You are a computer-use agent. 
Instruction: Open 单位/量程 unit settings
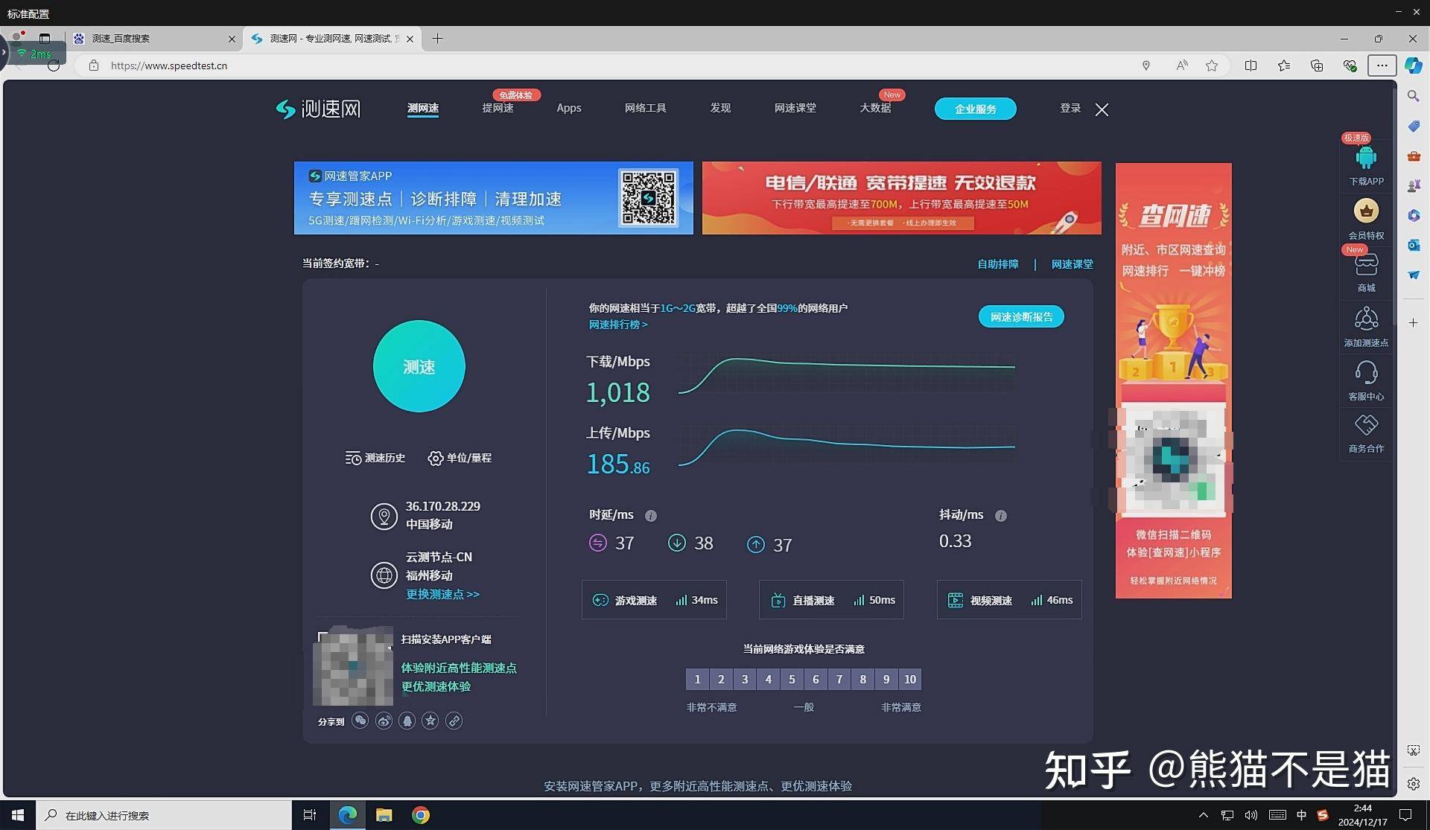pyautogui.click(x=460, y=458)
